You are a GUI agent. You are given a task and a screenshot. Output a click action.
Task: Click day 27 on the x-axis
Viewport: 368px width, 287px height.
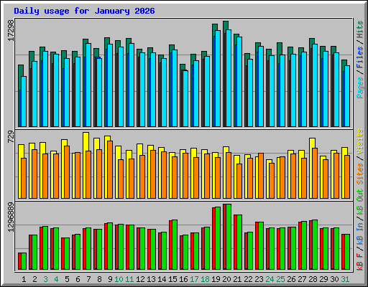point(302,279)
